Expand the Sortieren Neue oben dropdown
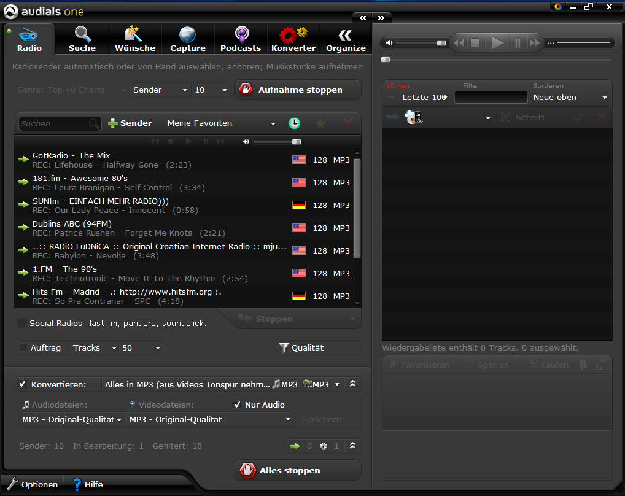This screenshot has height=496, width=625. [x=570, y=98]
